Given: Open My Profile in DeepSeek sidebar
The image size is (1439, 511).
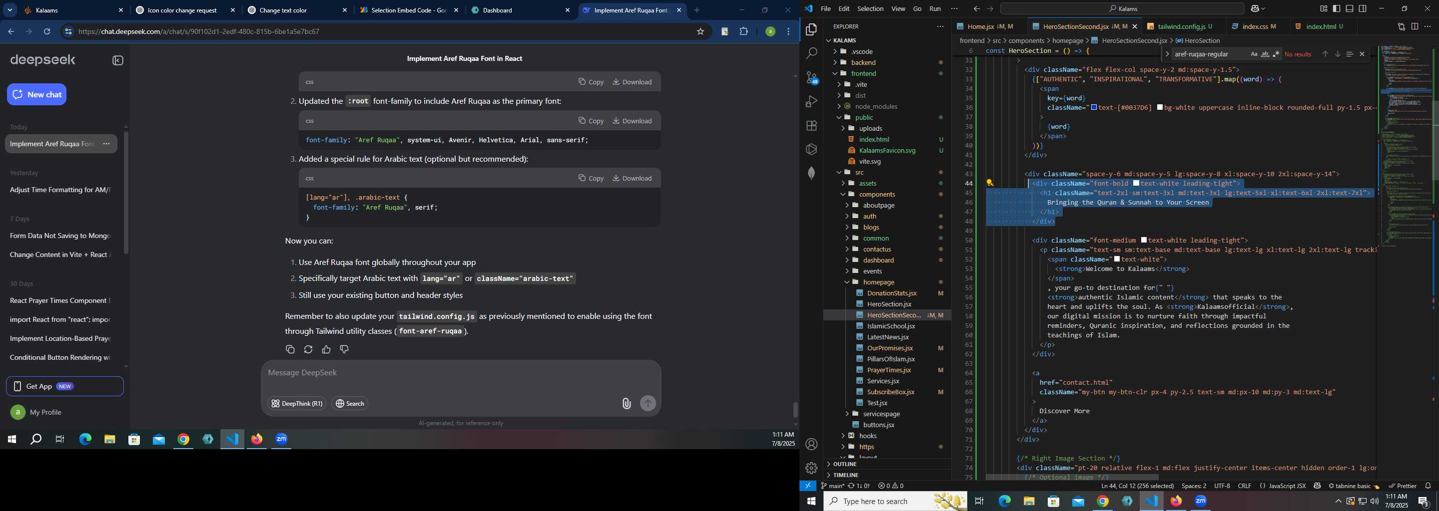Looking at the screenshot, I should [36, 412].
